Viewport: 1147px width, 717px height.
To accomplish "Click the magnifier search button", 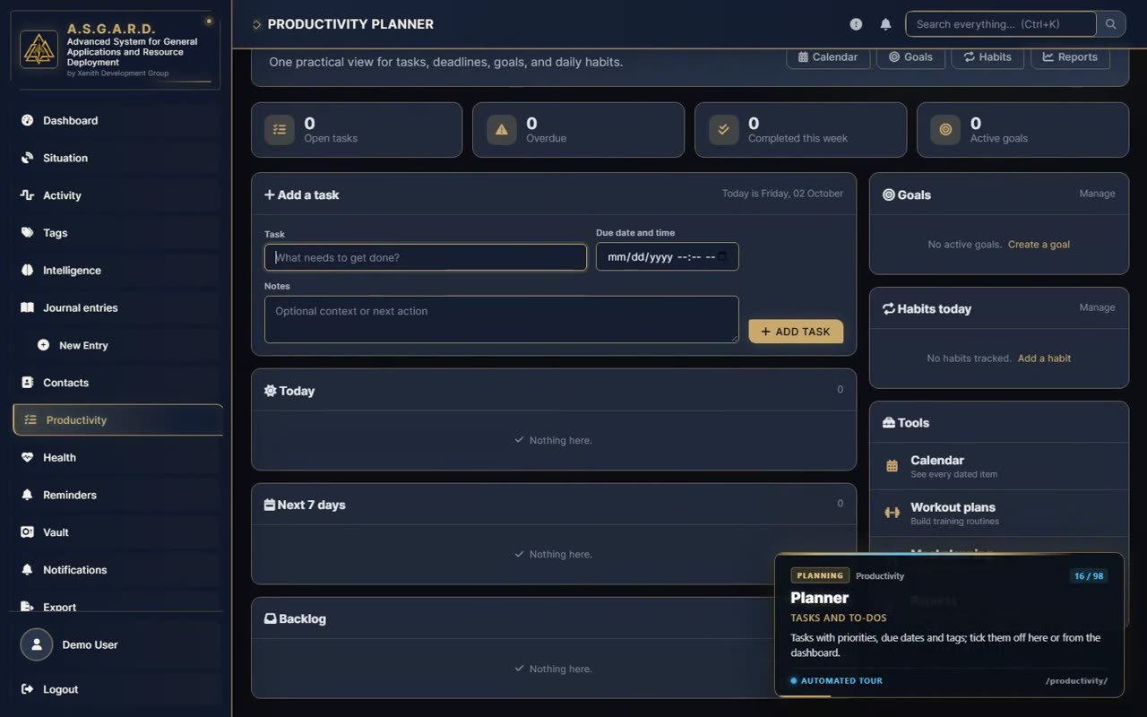I will coord(1111,24).
